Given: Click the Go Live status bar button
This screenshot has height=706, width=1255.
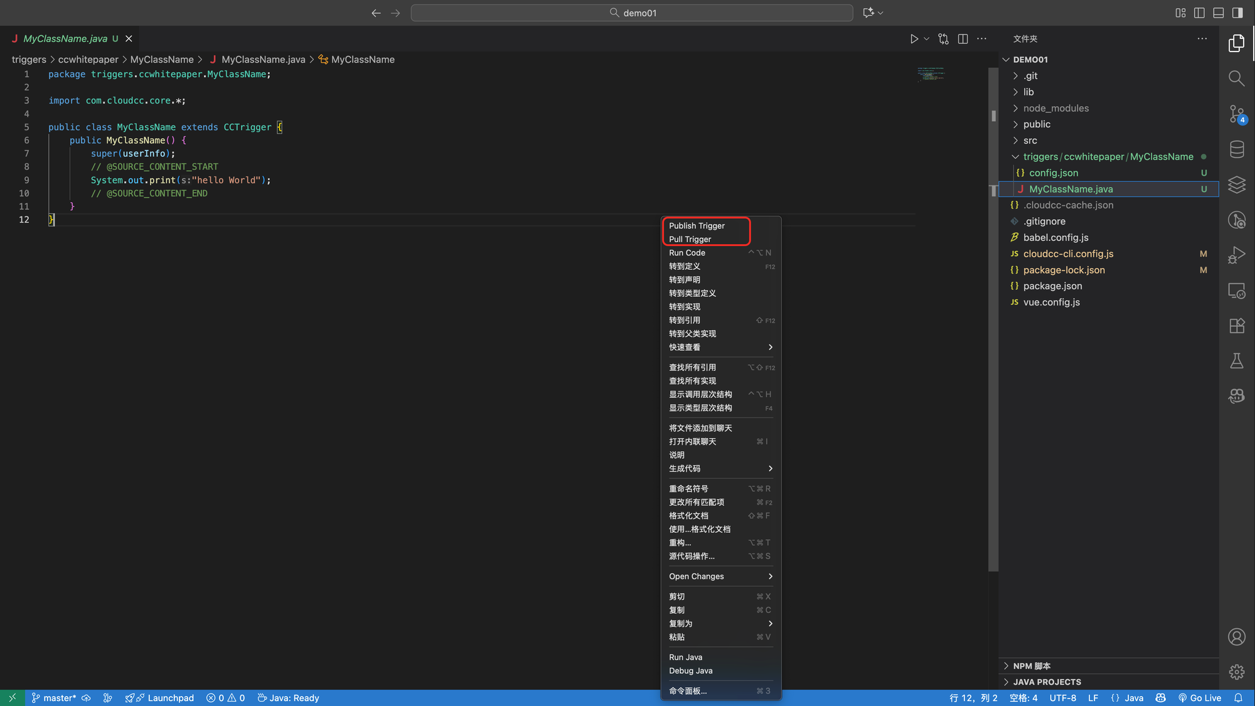Looking at the screenshot, I should click(1200, 698).
